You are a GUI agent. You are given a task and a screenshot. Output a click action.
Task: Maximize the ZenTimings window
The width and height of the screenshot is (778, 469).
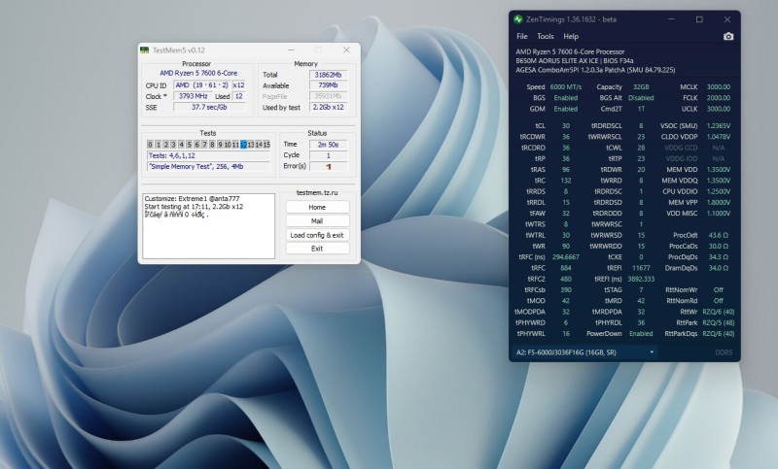699,19
